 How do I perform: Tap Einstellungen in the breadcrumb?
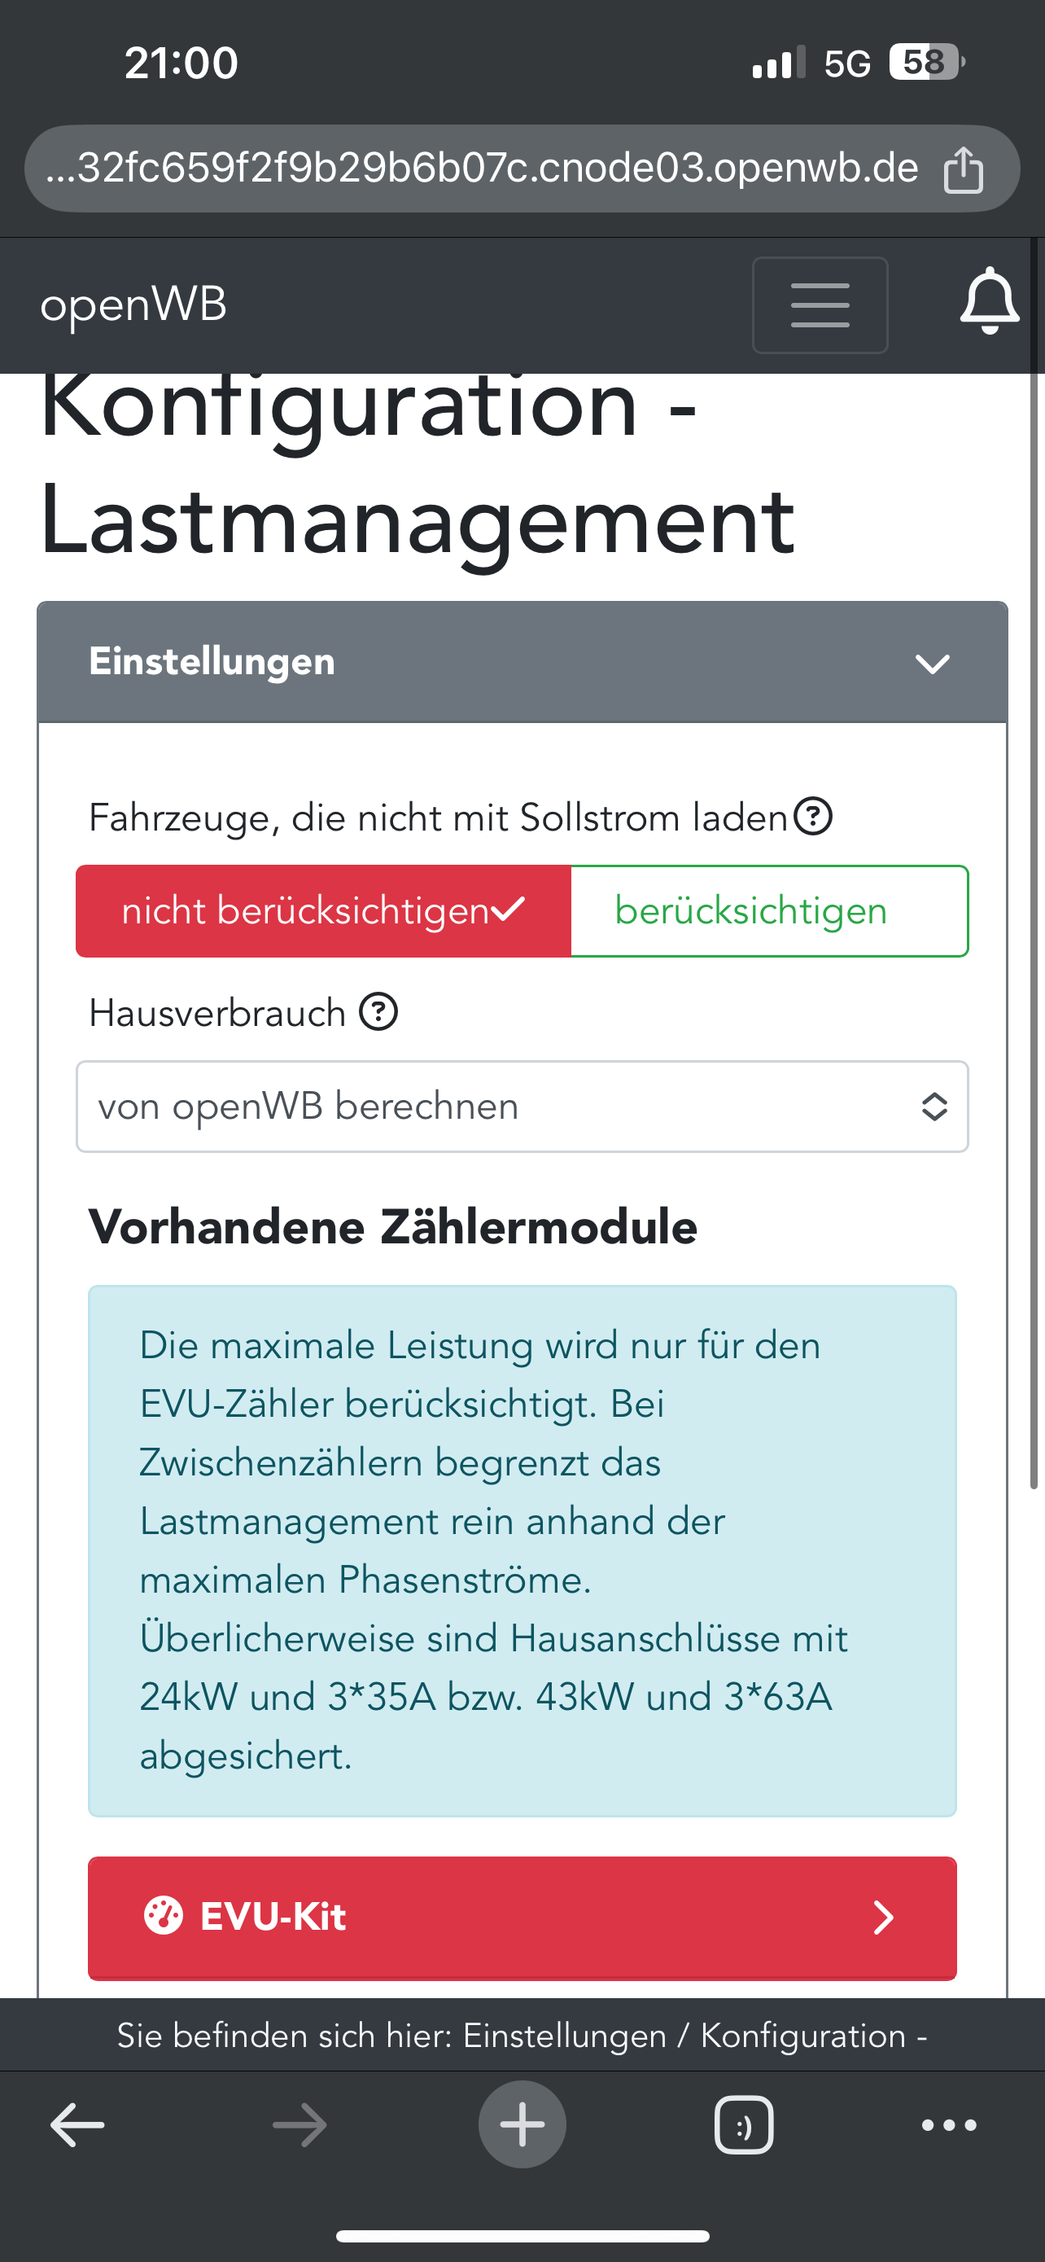point(564,2036)
